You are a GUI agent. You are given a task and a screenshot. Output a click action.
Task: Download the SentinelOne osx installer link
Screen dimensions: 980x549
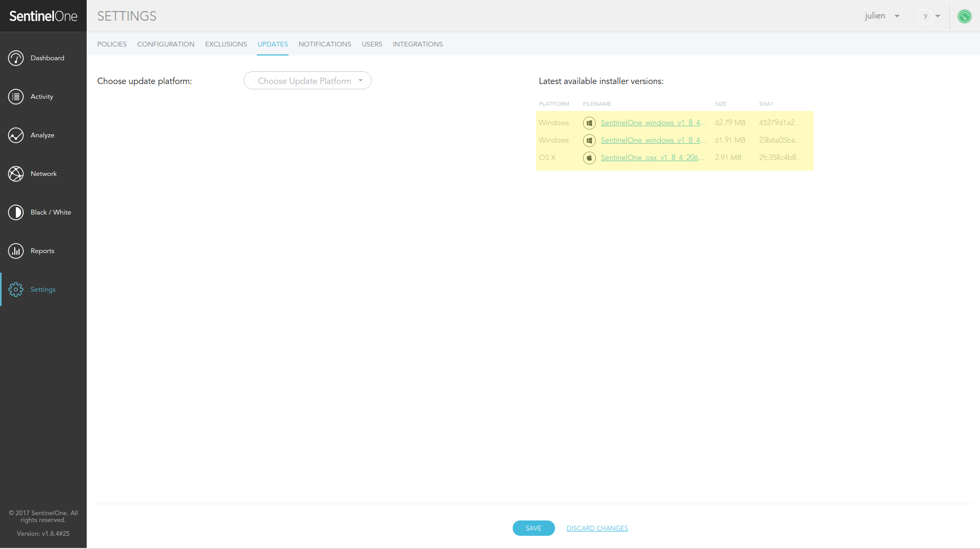pyautogui.click(x=652, y=158)
